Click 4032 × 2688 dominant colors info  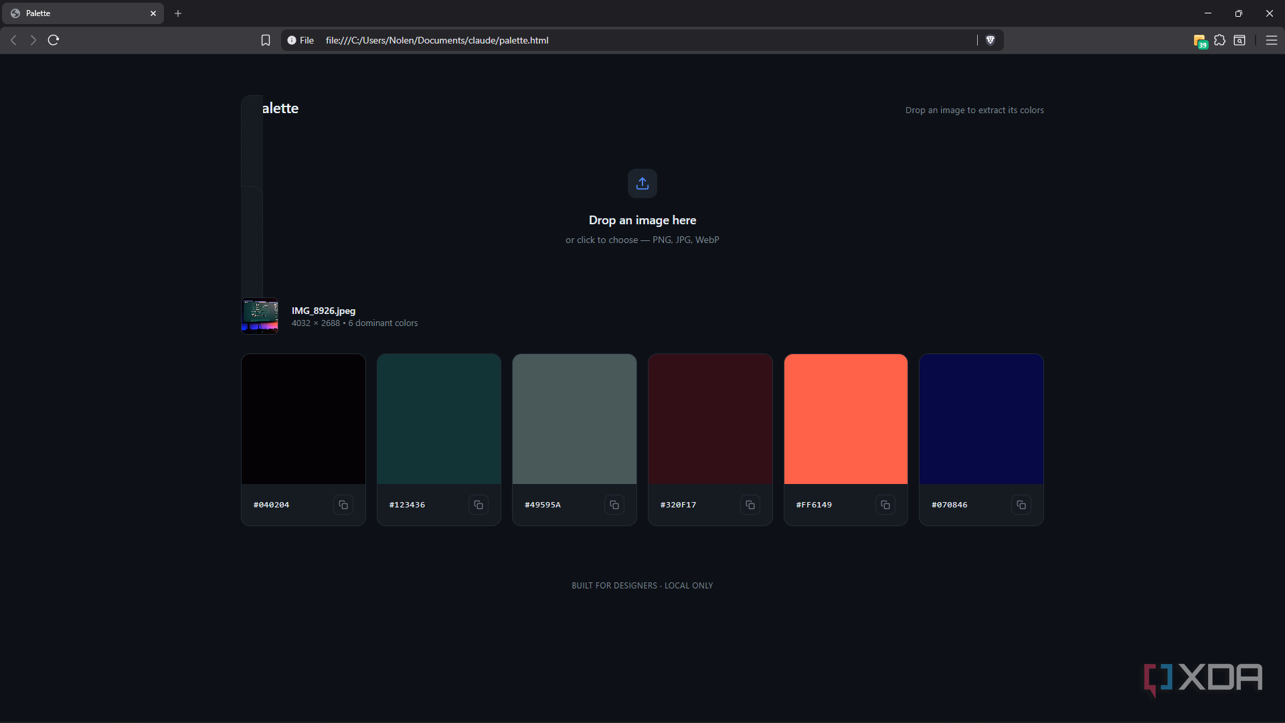coord(355,323)
